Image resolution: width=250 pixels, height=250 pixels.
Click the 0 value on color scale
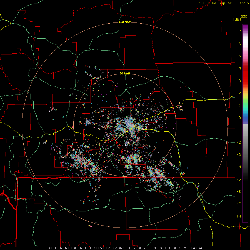(240, 118)
